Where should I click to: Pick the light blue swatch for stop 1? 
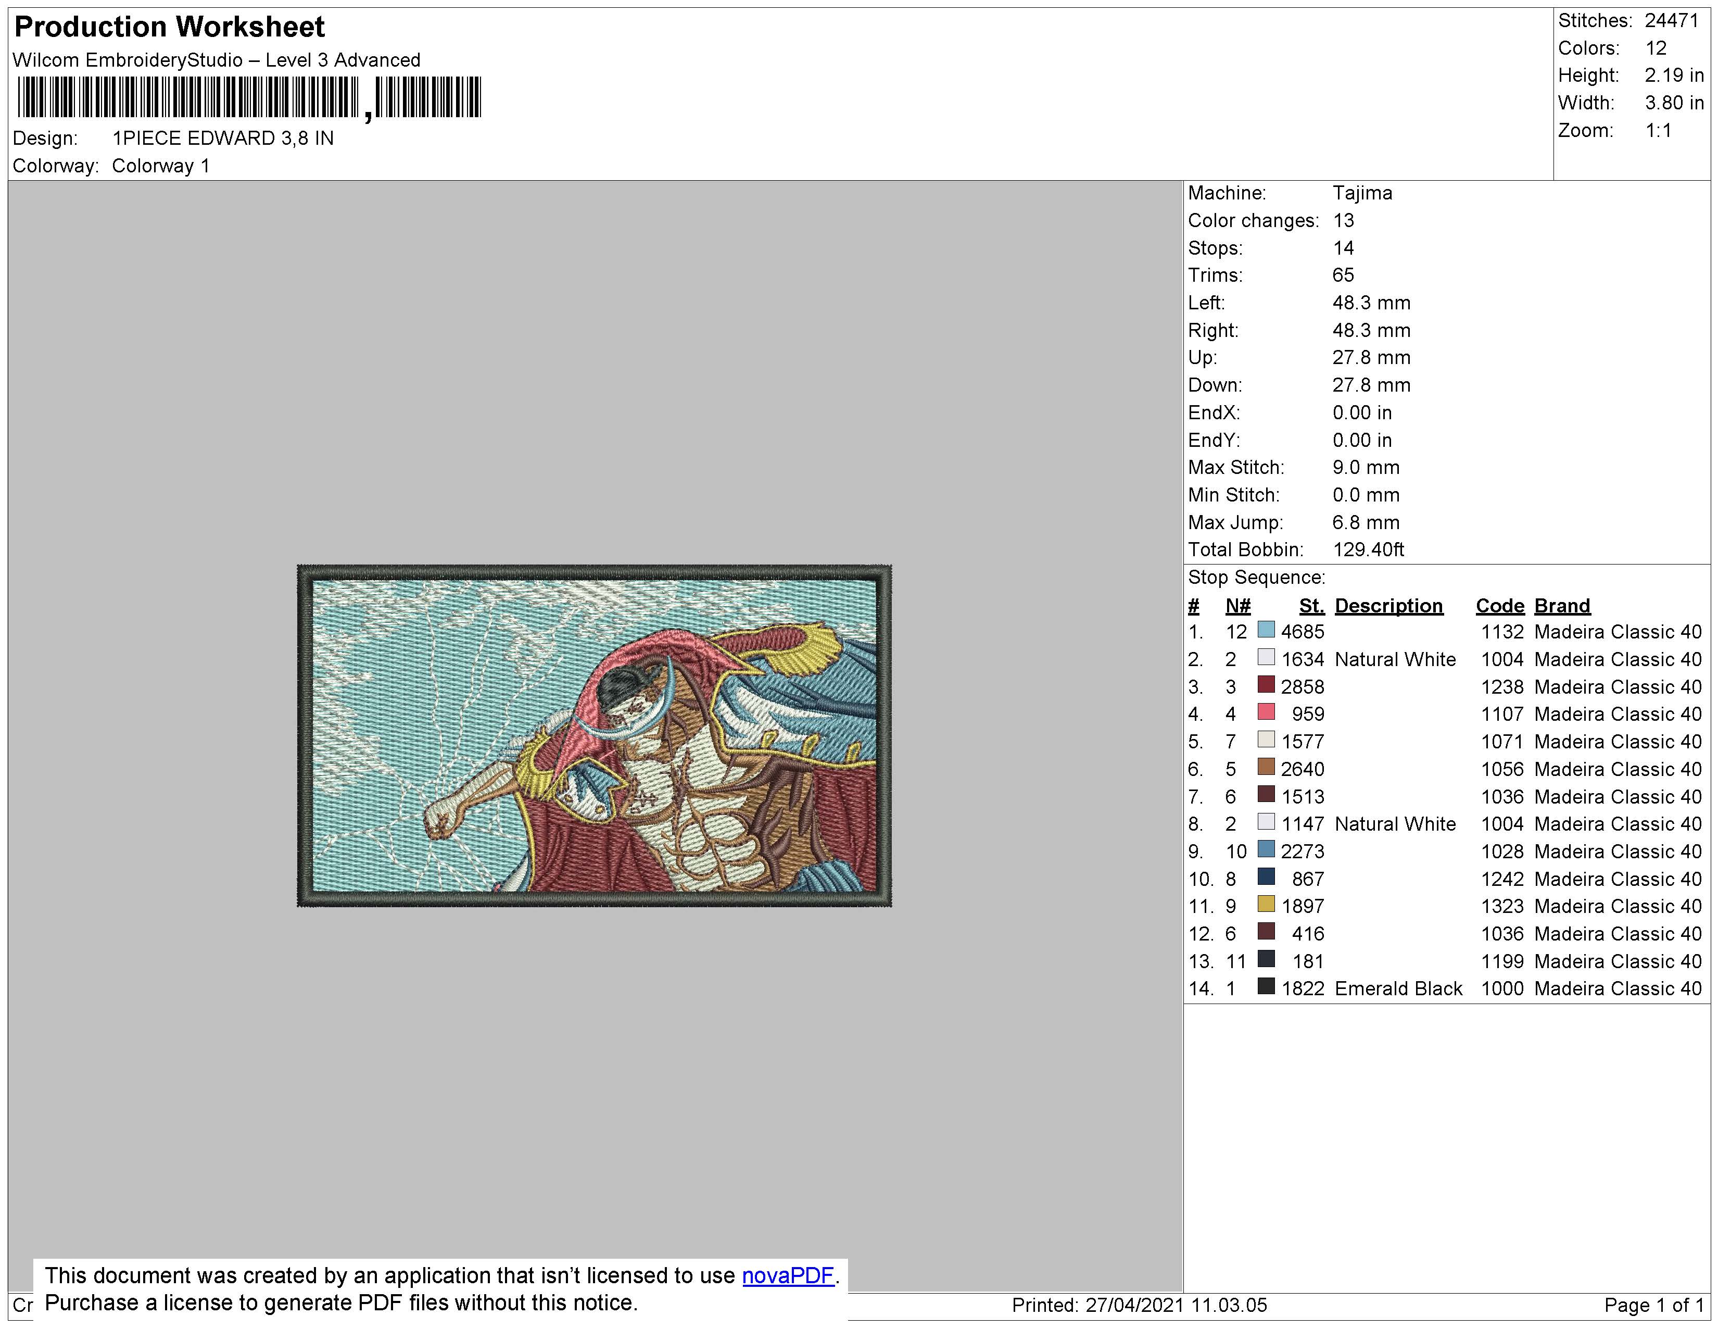click(x=1266, y=630)
